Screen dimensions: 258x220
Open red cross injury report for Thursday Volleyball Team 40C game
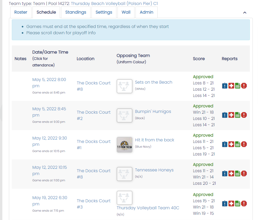[x=231, y=204]
